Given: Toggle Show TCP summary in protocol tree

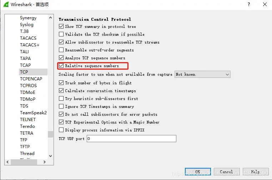Looking at the screenshot, I should click(61, 26).
